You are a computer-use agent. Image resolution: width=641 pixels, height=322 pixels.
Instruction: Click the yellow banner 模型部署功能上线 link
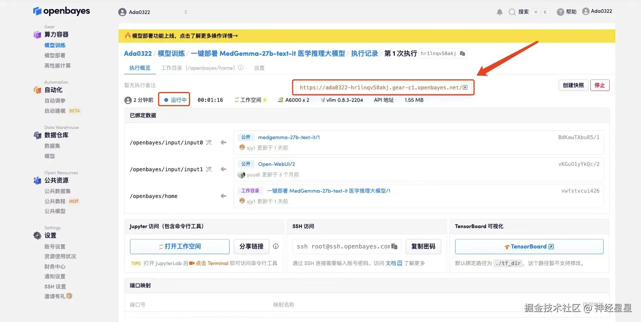[x=185, y=36]
